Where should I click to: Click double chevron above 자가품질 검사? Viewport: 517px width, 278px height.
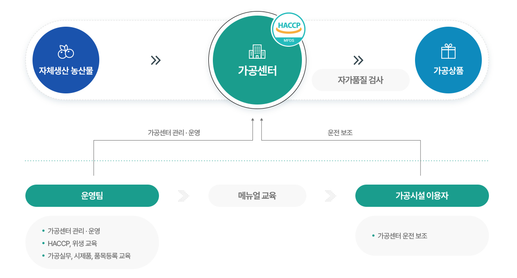358,60
